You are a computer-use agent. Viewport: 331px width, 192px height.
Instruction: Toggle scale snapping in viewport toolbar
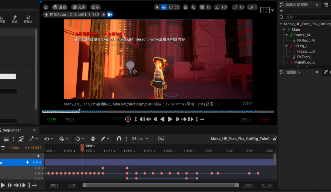coord(235,7)
